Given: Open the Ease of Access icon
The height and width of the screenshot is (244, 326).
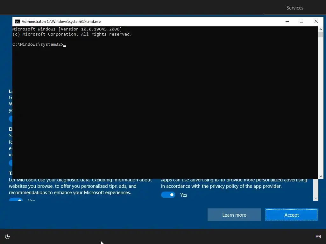Looking at the screenshot, I should 8,237.
